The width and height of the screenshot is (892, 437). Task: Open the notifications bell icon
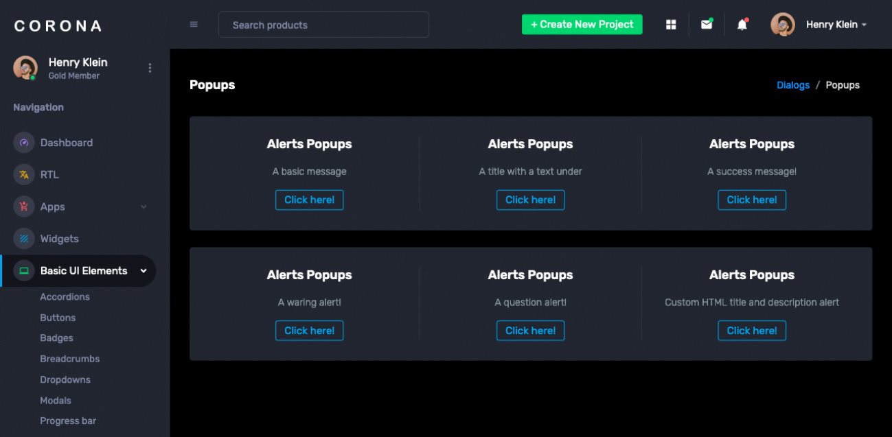point(742,25)
